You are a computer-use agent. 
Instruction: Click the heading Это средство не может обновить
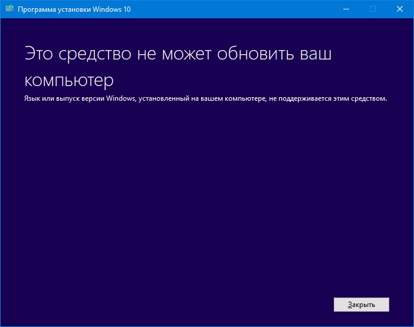(178, 67)
